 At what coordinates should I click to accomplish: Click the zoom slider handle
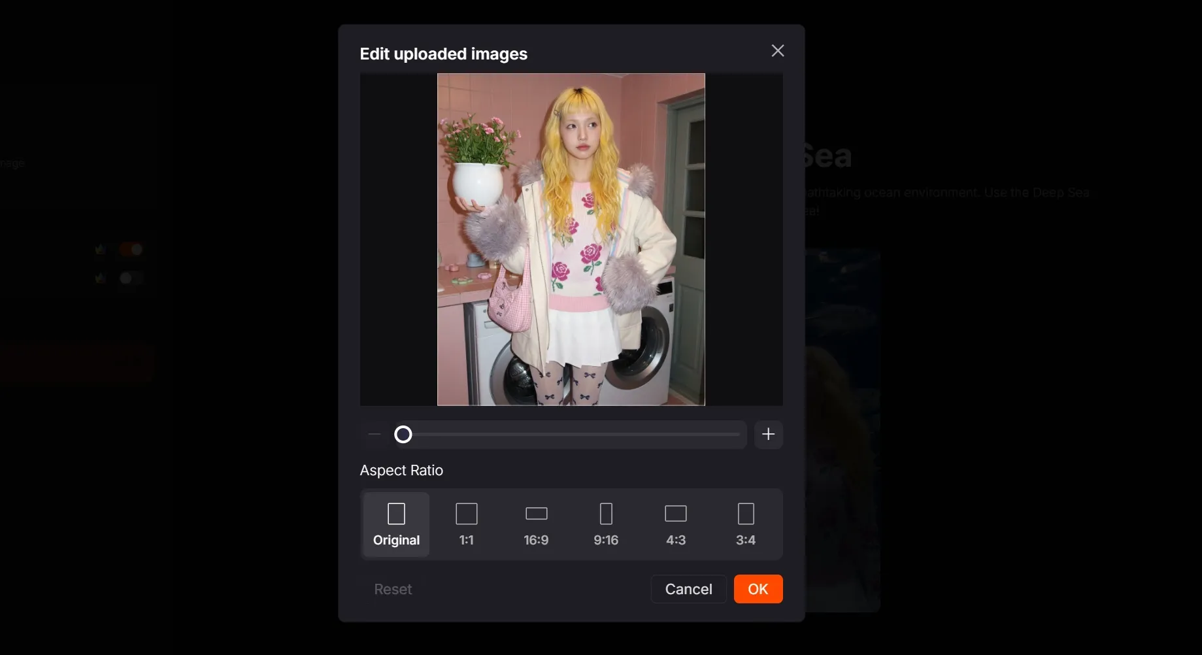click(403, 434)
